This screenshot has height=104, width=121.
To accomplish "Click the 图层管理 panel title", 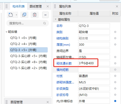I will (17, 102).
